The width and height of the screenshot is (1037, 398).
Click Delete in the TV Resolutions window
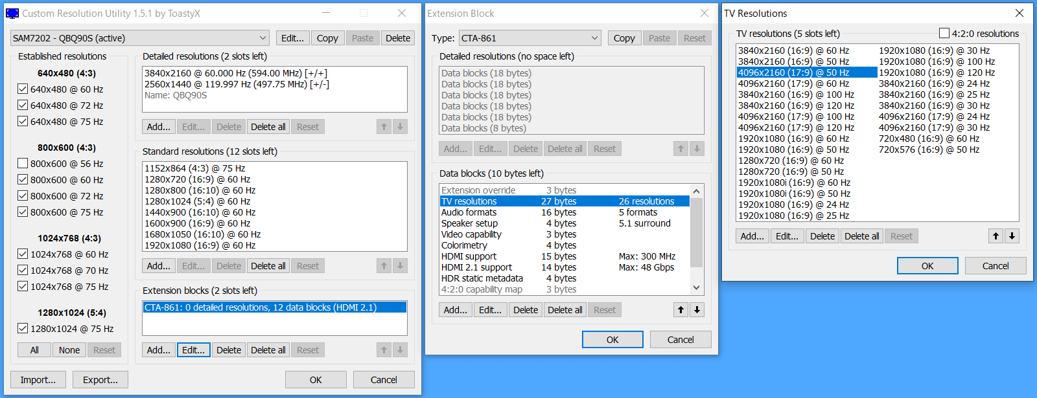tap(822, 236)
